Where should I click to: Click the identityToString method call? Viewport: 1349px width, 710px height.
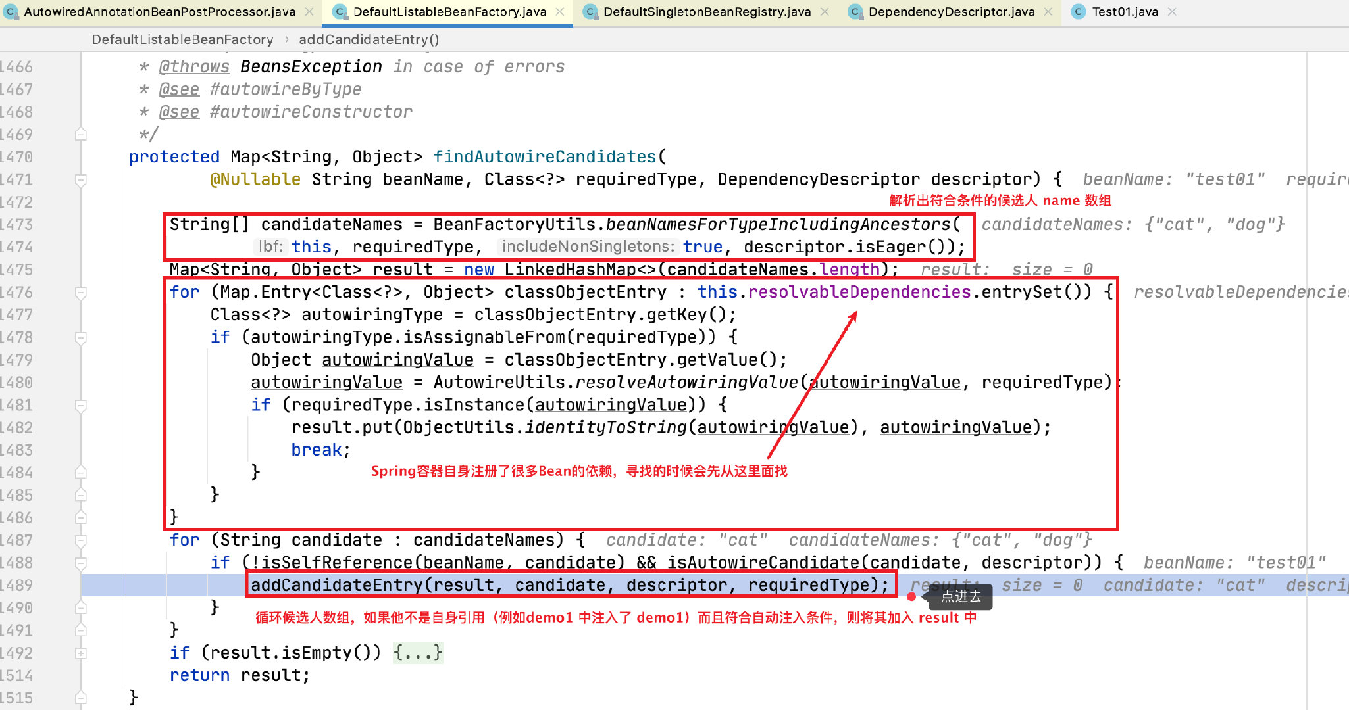click(606, 427)
